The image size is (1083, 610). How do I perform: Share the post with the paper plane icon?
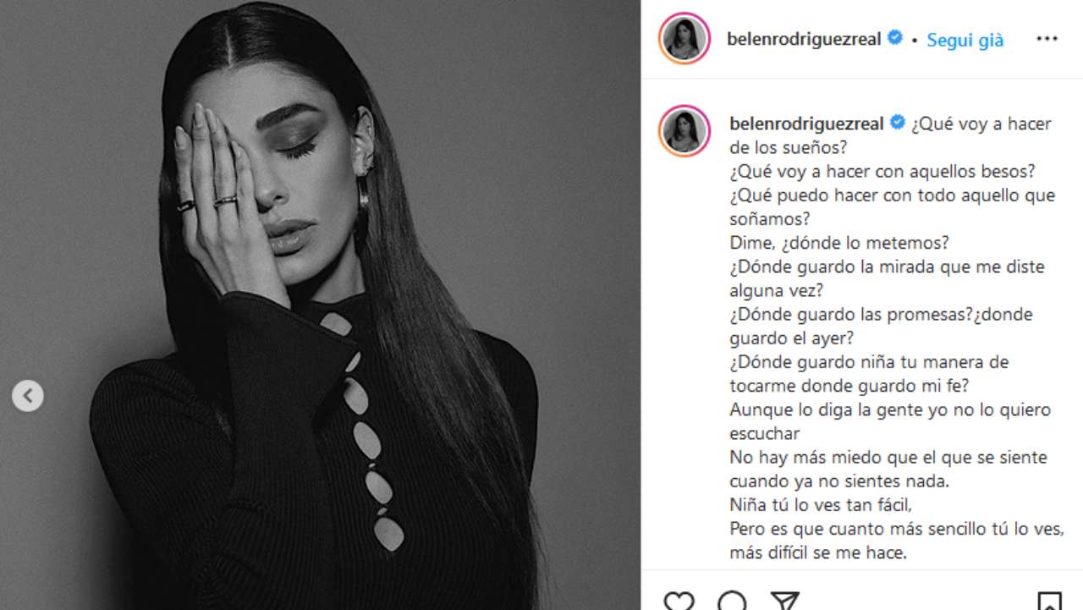(x=785, y=601)
